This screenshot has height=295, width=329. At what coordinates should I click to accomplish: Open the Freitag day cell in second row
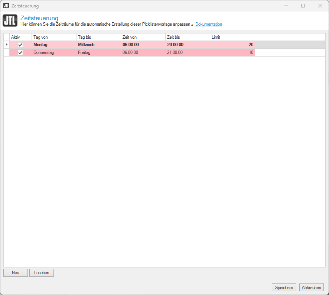point(98,52)
